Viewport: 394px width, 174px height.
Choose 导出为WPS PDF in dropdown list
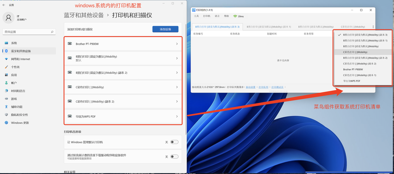[363, 81]
